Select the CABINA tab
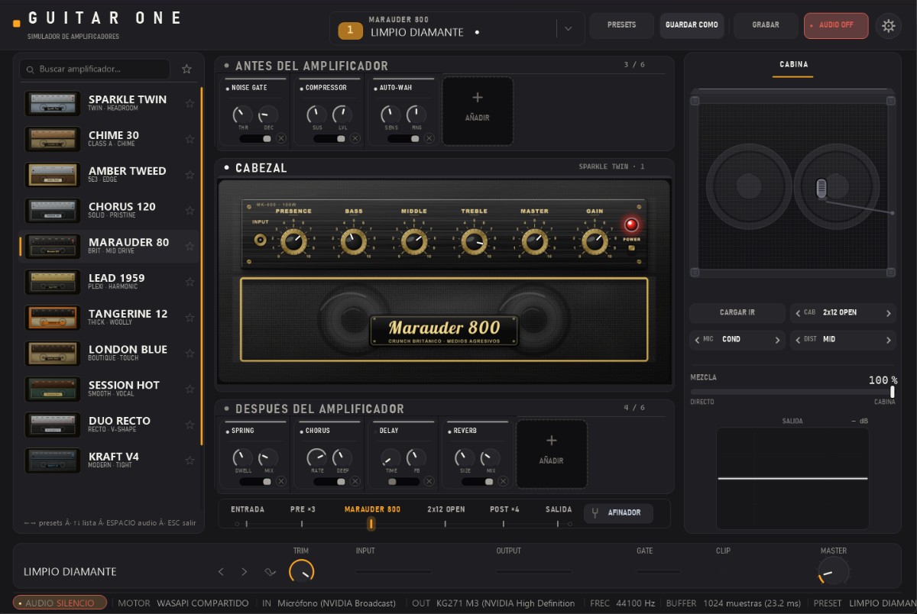This screenshot has height=614, width=917. [793, 65]
